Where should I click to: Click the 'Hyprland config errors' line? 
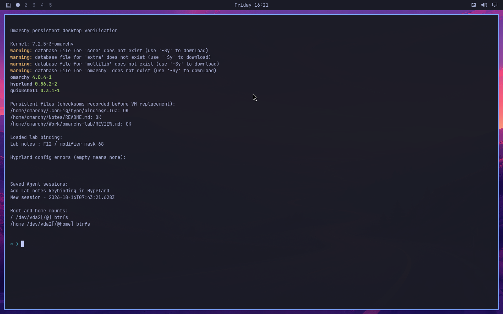(68, 157)
